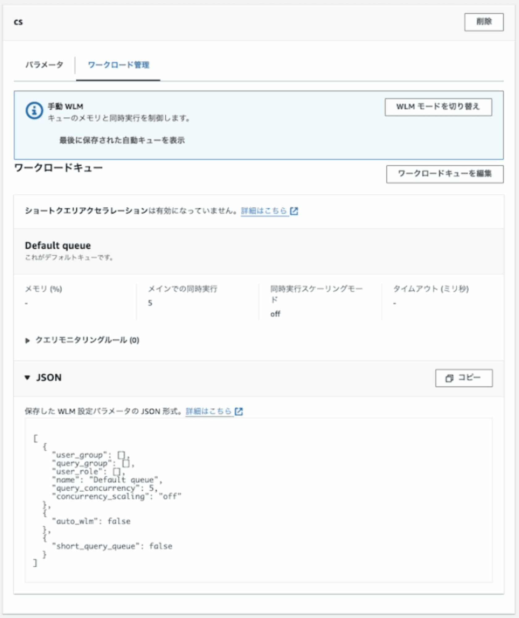Click the "query_concurrency": 5 JSON line

[105, 488]
